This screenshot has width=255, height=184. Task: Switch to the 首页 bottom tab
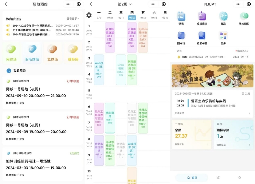(192, 178)
